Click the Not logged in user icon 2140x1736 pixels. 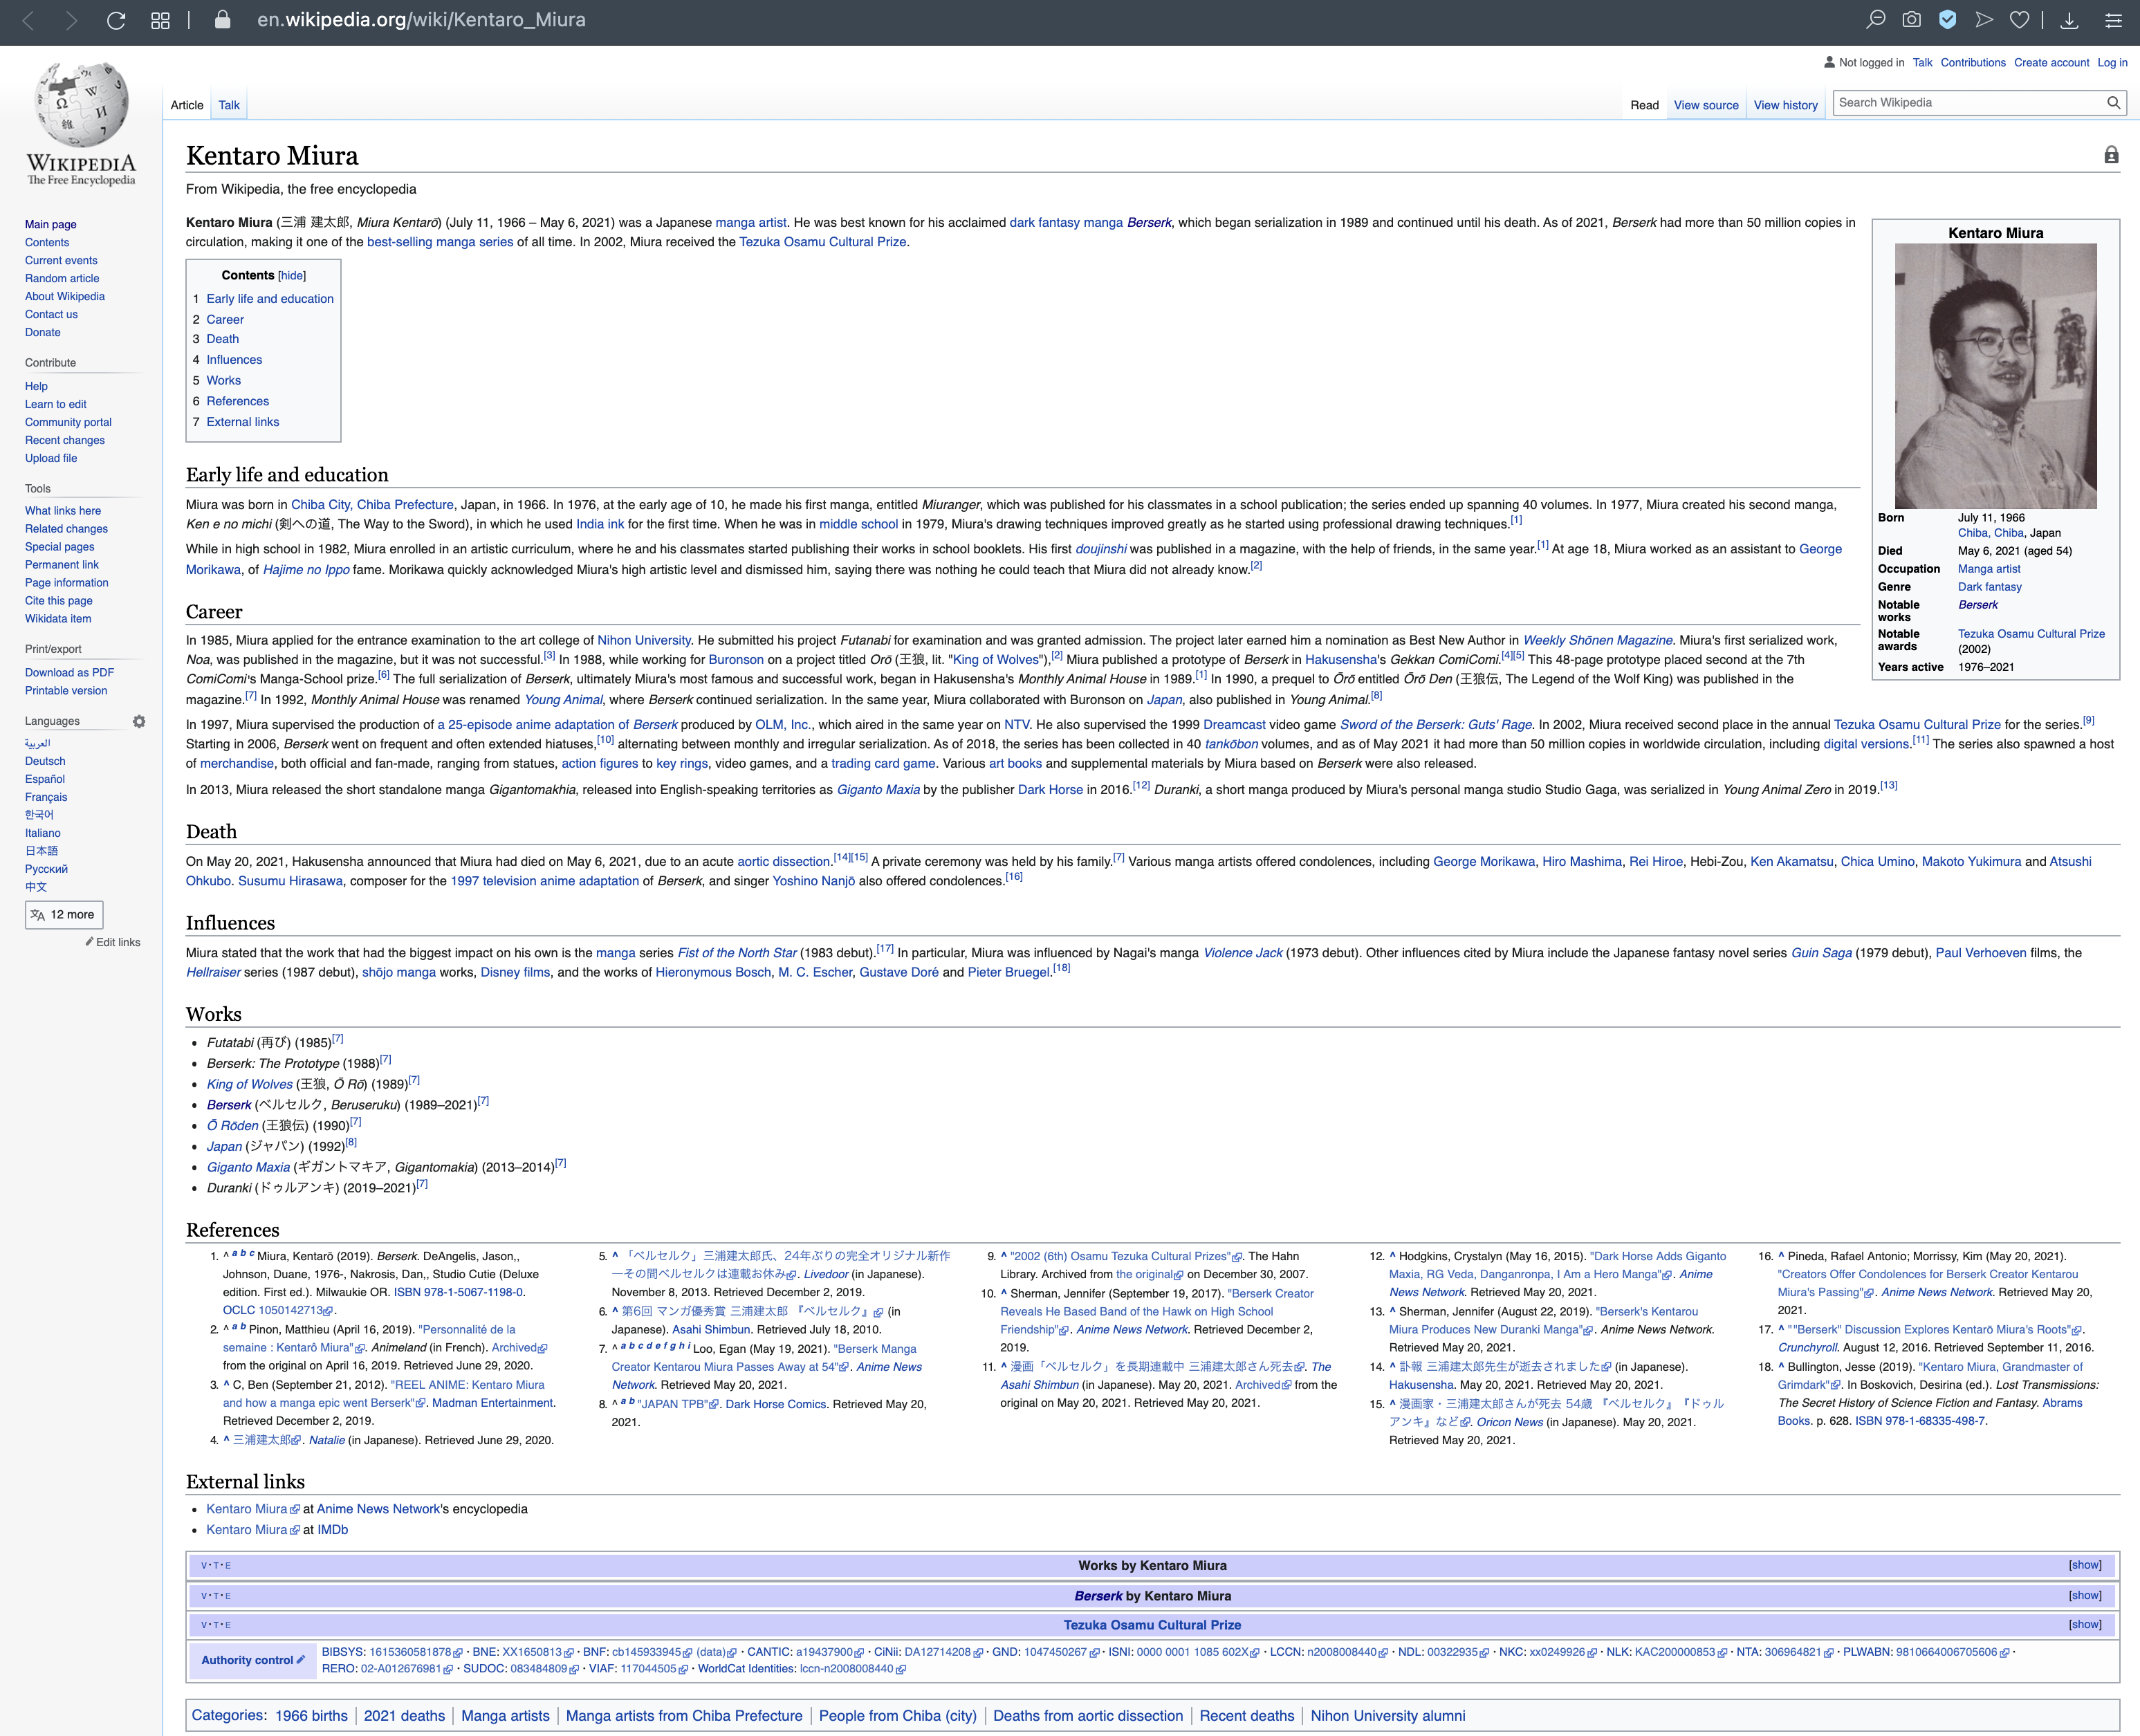point(1829,62)
